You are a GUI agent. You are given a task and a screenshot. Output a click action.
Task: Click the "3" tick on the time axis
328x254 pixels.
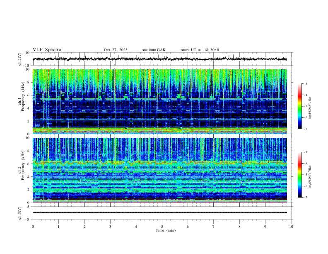pos(110,227)
